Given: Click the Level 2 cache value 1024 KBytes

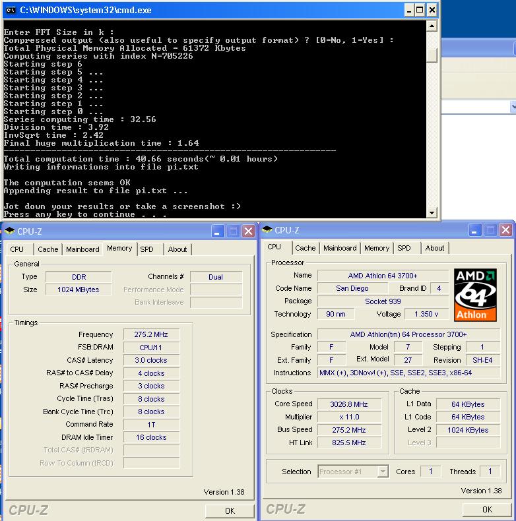Looking at the screenshot, I should click(x=468, y=430).
